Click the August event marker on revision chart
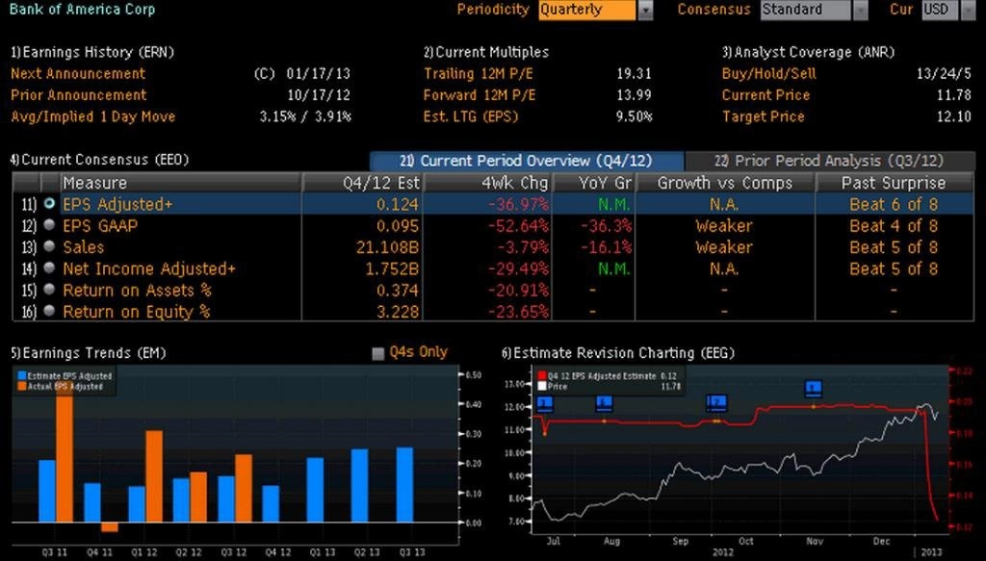 [604, 403]
